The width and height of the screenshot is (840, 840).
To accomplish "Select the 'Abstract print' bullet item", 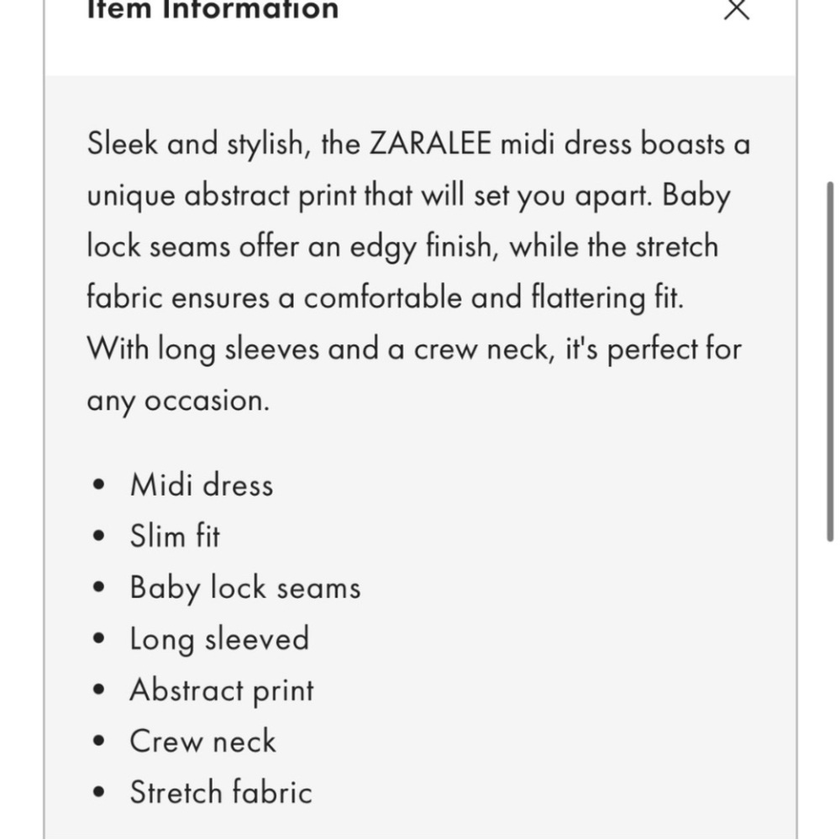I will [222, 690].
